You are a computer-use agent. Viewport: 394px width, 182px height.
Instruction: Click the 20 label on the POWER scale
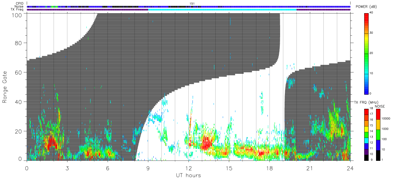372,53
